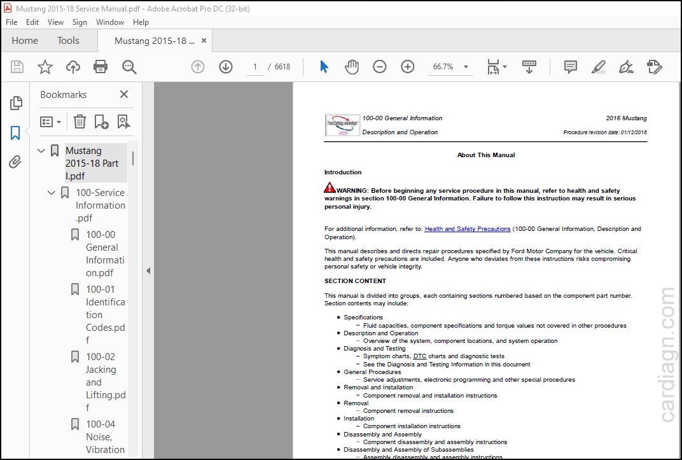Click the 'Introduction' heading text

pyautogui.click(x=343, y=172)
